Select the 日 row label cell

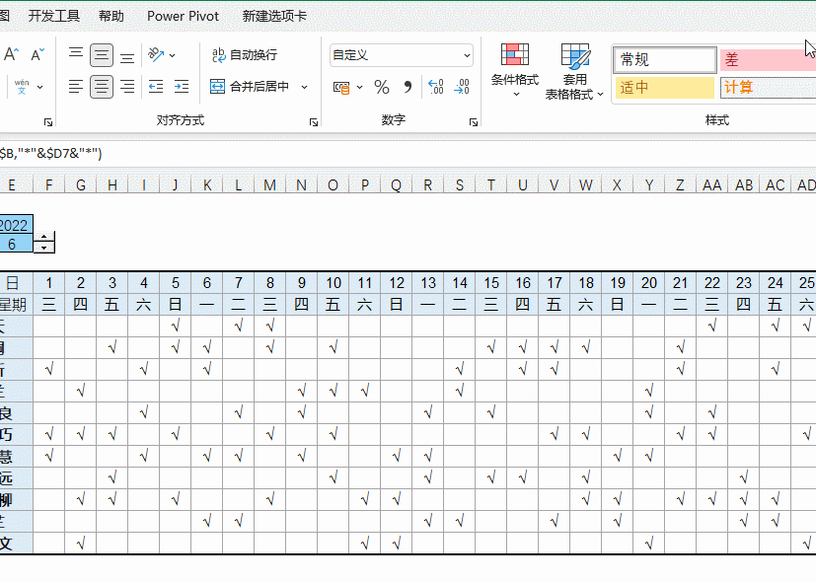tap(16, 283)
